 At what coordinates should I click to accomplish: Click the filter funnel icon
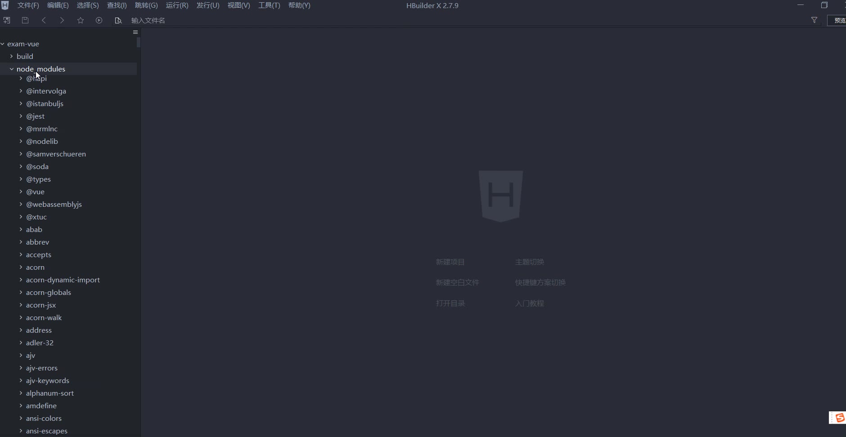[814, 20]
